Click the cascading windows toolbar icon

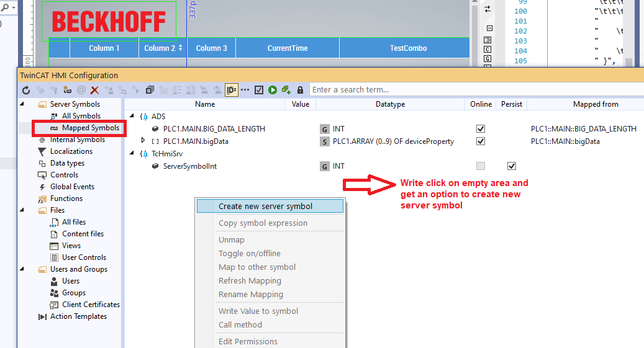(150, 90)
